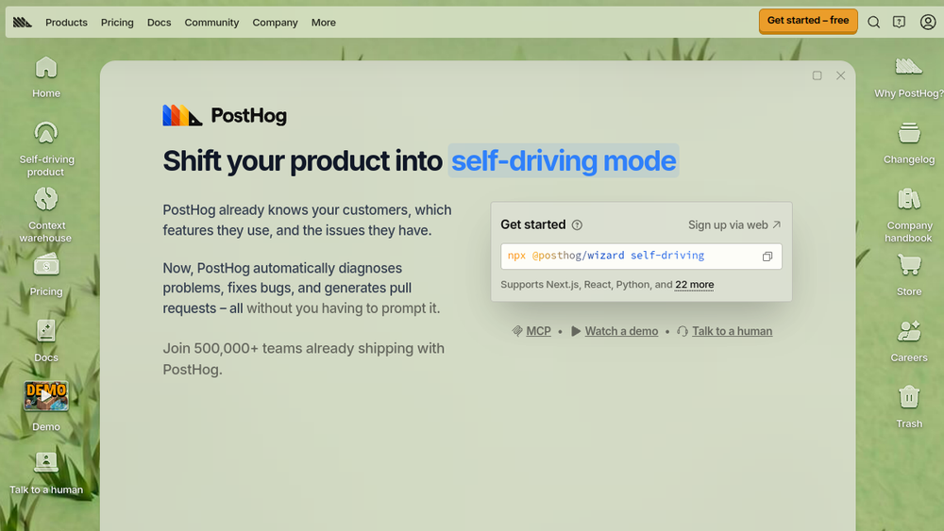The height and width of the screenshot is (531, 944).
Task: Click the PostHog hedgehog logo in window
Action: (225, 115)
